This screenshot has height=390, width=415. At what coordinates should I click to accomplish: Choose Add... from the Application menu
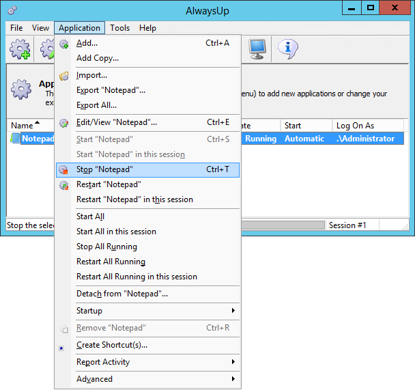point(147,43)
